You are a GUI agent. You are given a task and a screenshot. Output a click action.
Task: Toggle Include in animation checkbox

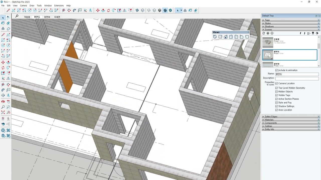[277, 70]
